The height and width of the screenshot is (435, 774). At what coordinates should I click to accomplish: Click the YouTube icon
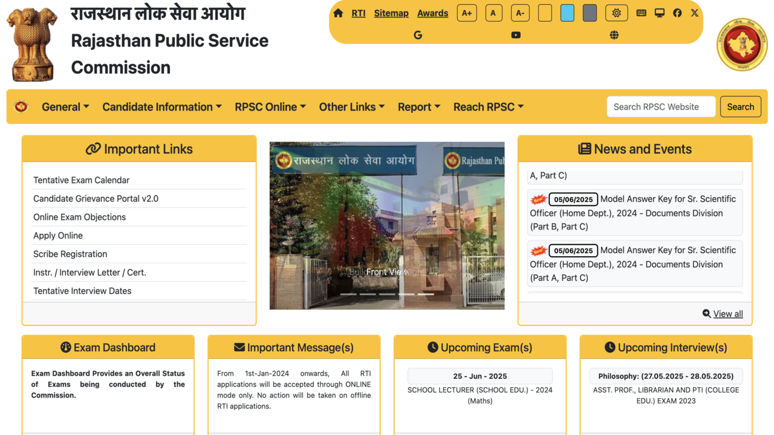(516, 35)
